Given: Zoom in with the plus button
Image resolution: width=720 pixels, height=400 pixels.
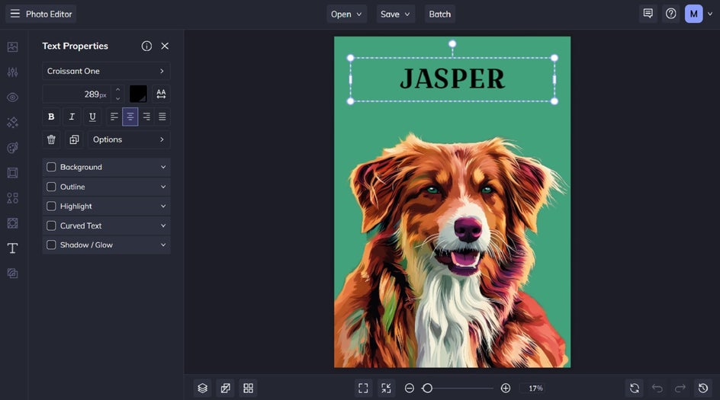Looking at the screenshot, I should pyautogui.click(x=506, y=388).
